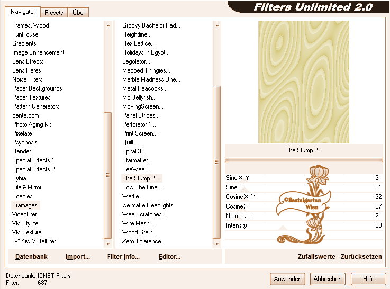Select the VM Texture category
Image resolution: width=390 pixels, height=289 pixels.
26,232
